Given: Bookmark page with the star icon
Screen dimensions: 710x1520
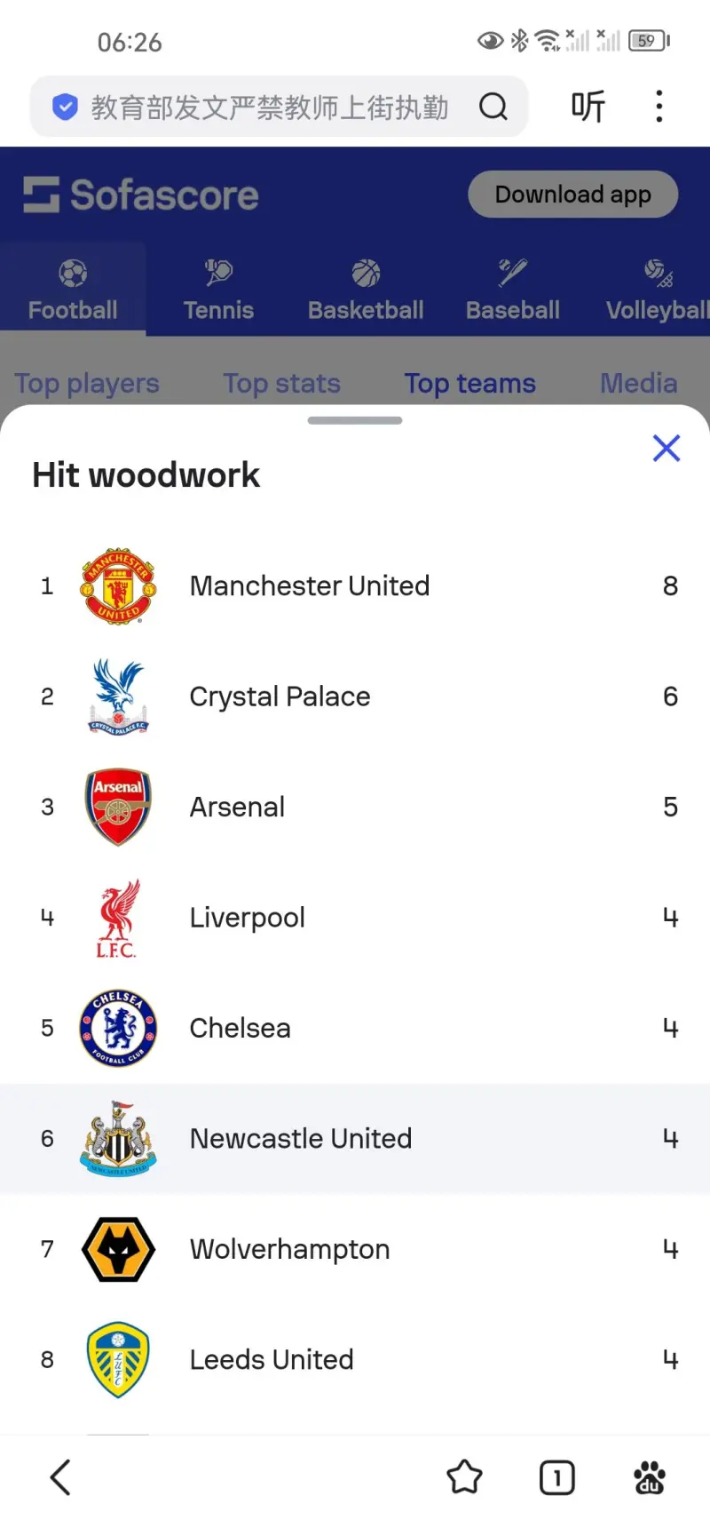Looking at the screenshot, I should pos(464,1477).
